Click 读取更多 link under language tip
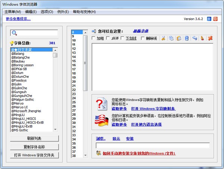The height and width of the screenshot is (169, 224). pyautogui.click(x=119, y=125)
